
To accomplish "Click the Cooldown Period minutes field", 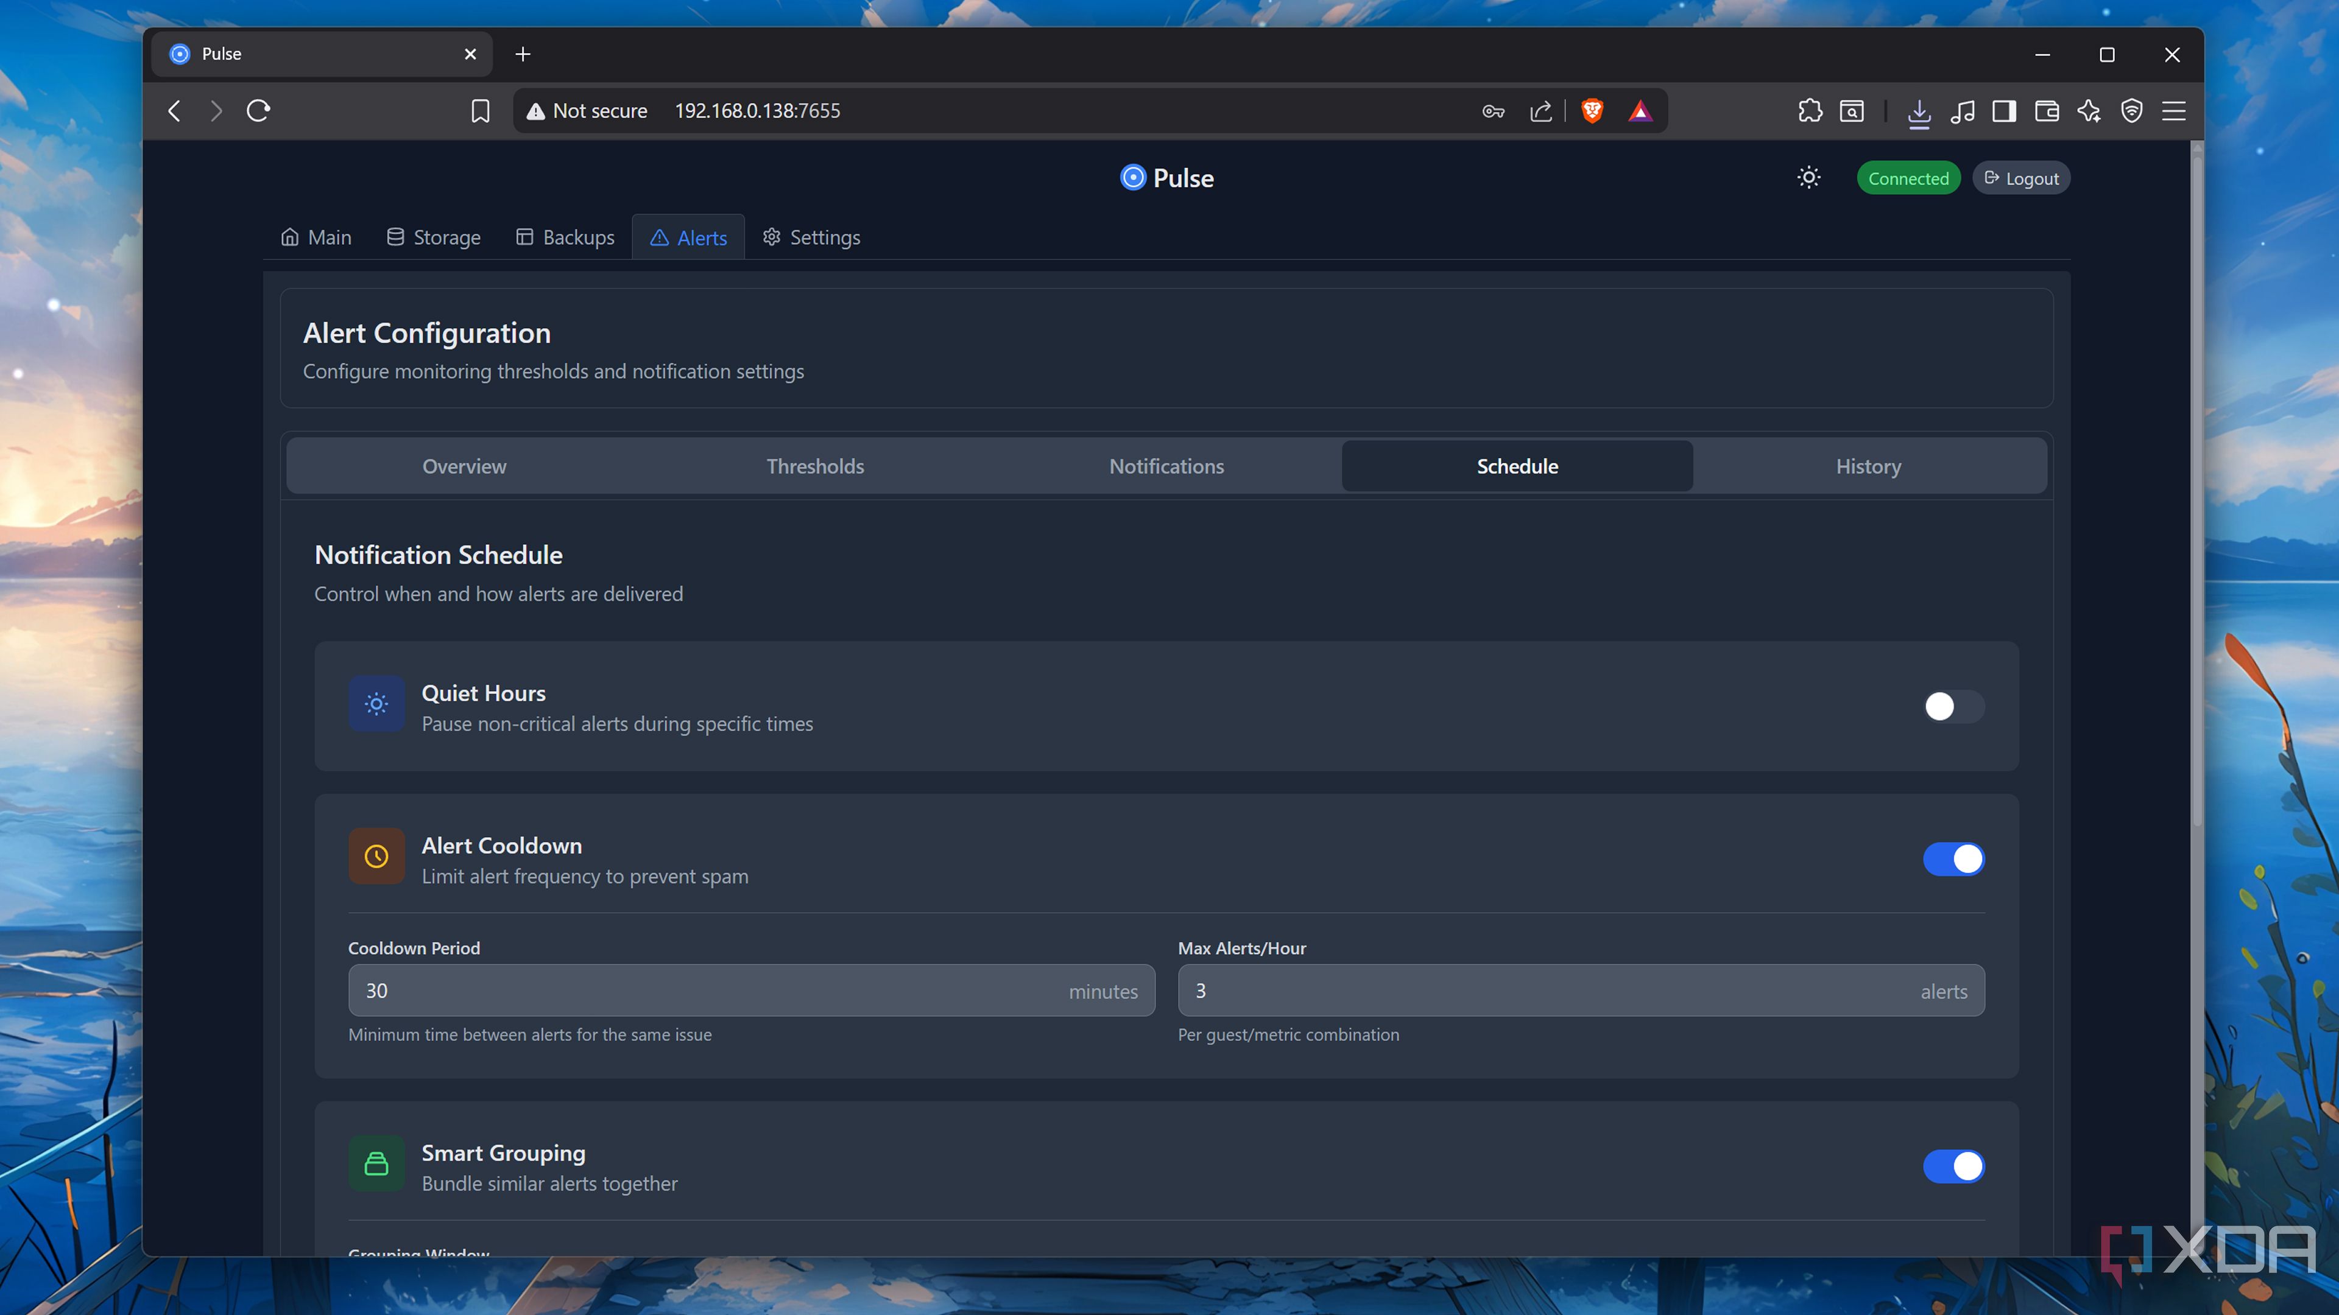I will (x=751, y=990).
